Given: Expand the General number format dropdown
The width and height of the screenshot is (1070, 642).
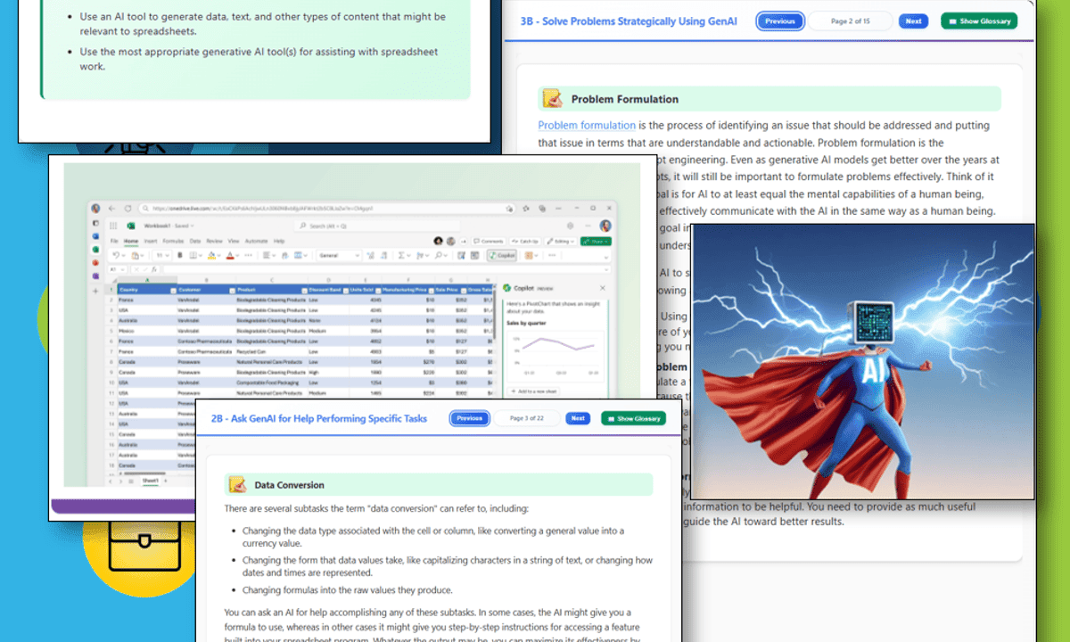Looking at the screenshot, I should point(339,255).
